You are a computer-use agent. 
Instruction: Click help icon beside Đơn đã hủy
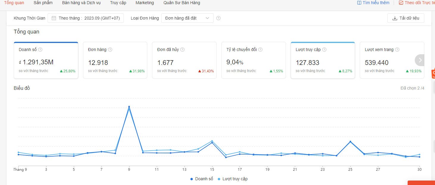[182, 50]
